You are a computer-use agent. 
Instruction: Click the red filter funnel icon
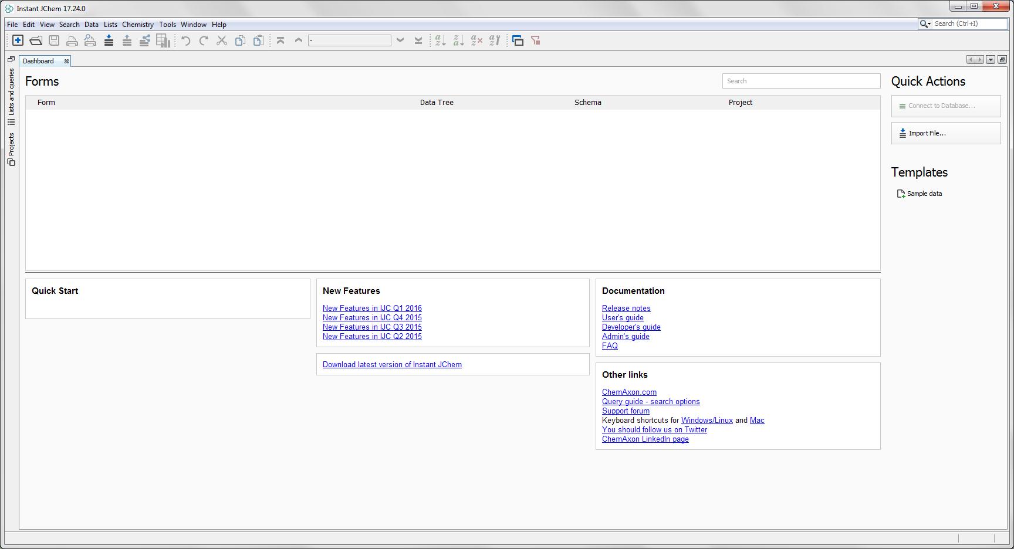(536, 40)
